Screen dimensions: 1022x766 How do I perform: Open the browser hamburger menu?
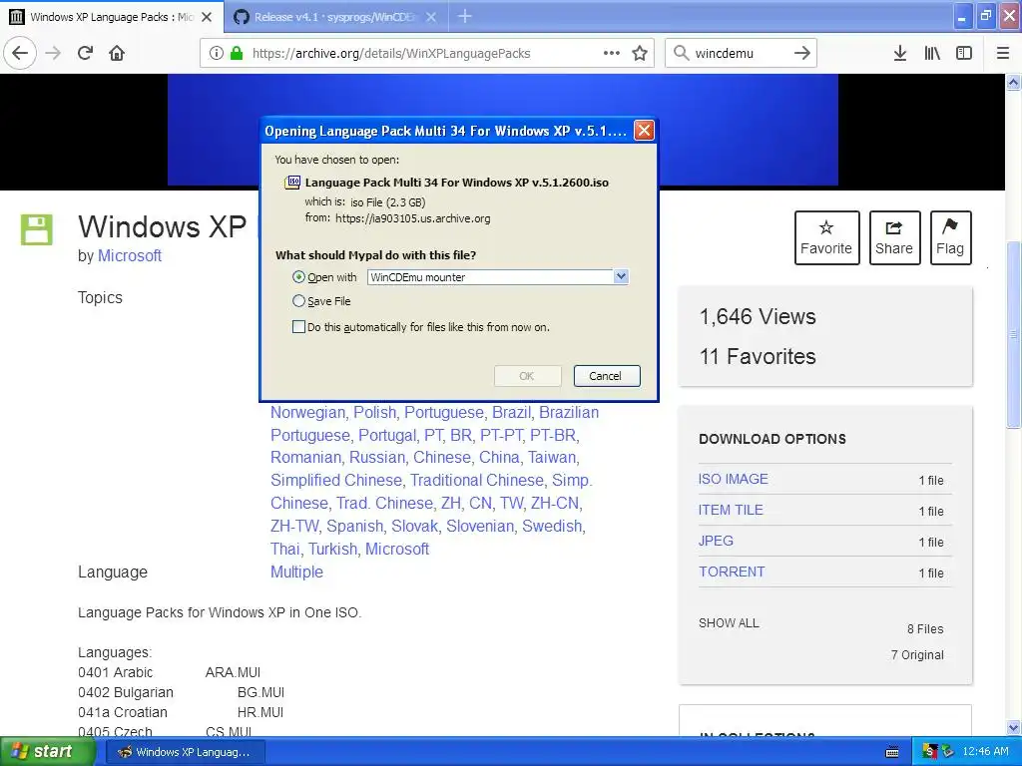[x=1003, y=54]
